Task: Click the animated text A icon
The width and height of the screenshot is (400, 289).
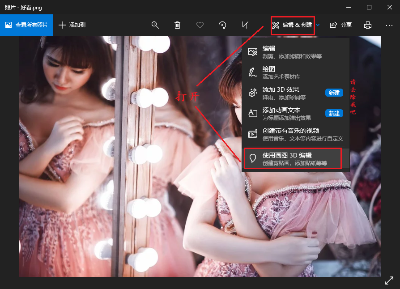Action: point(252,113)
